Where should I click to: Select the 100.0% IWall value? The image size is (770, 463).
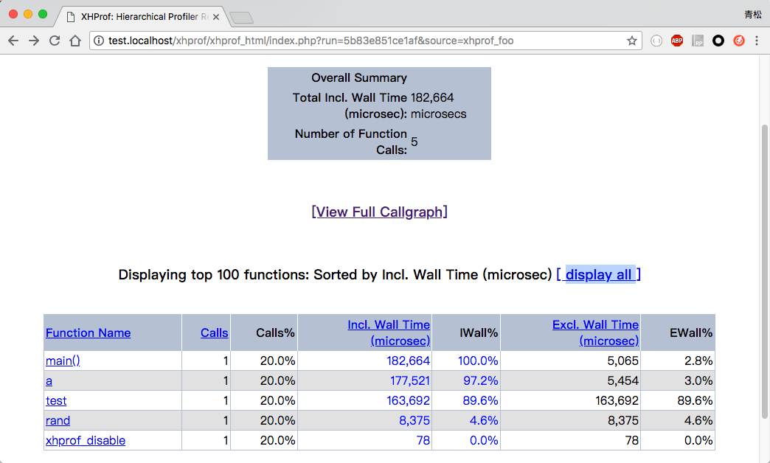click(478, 361)
